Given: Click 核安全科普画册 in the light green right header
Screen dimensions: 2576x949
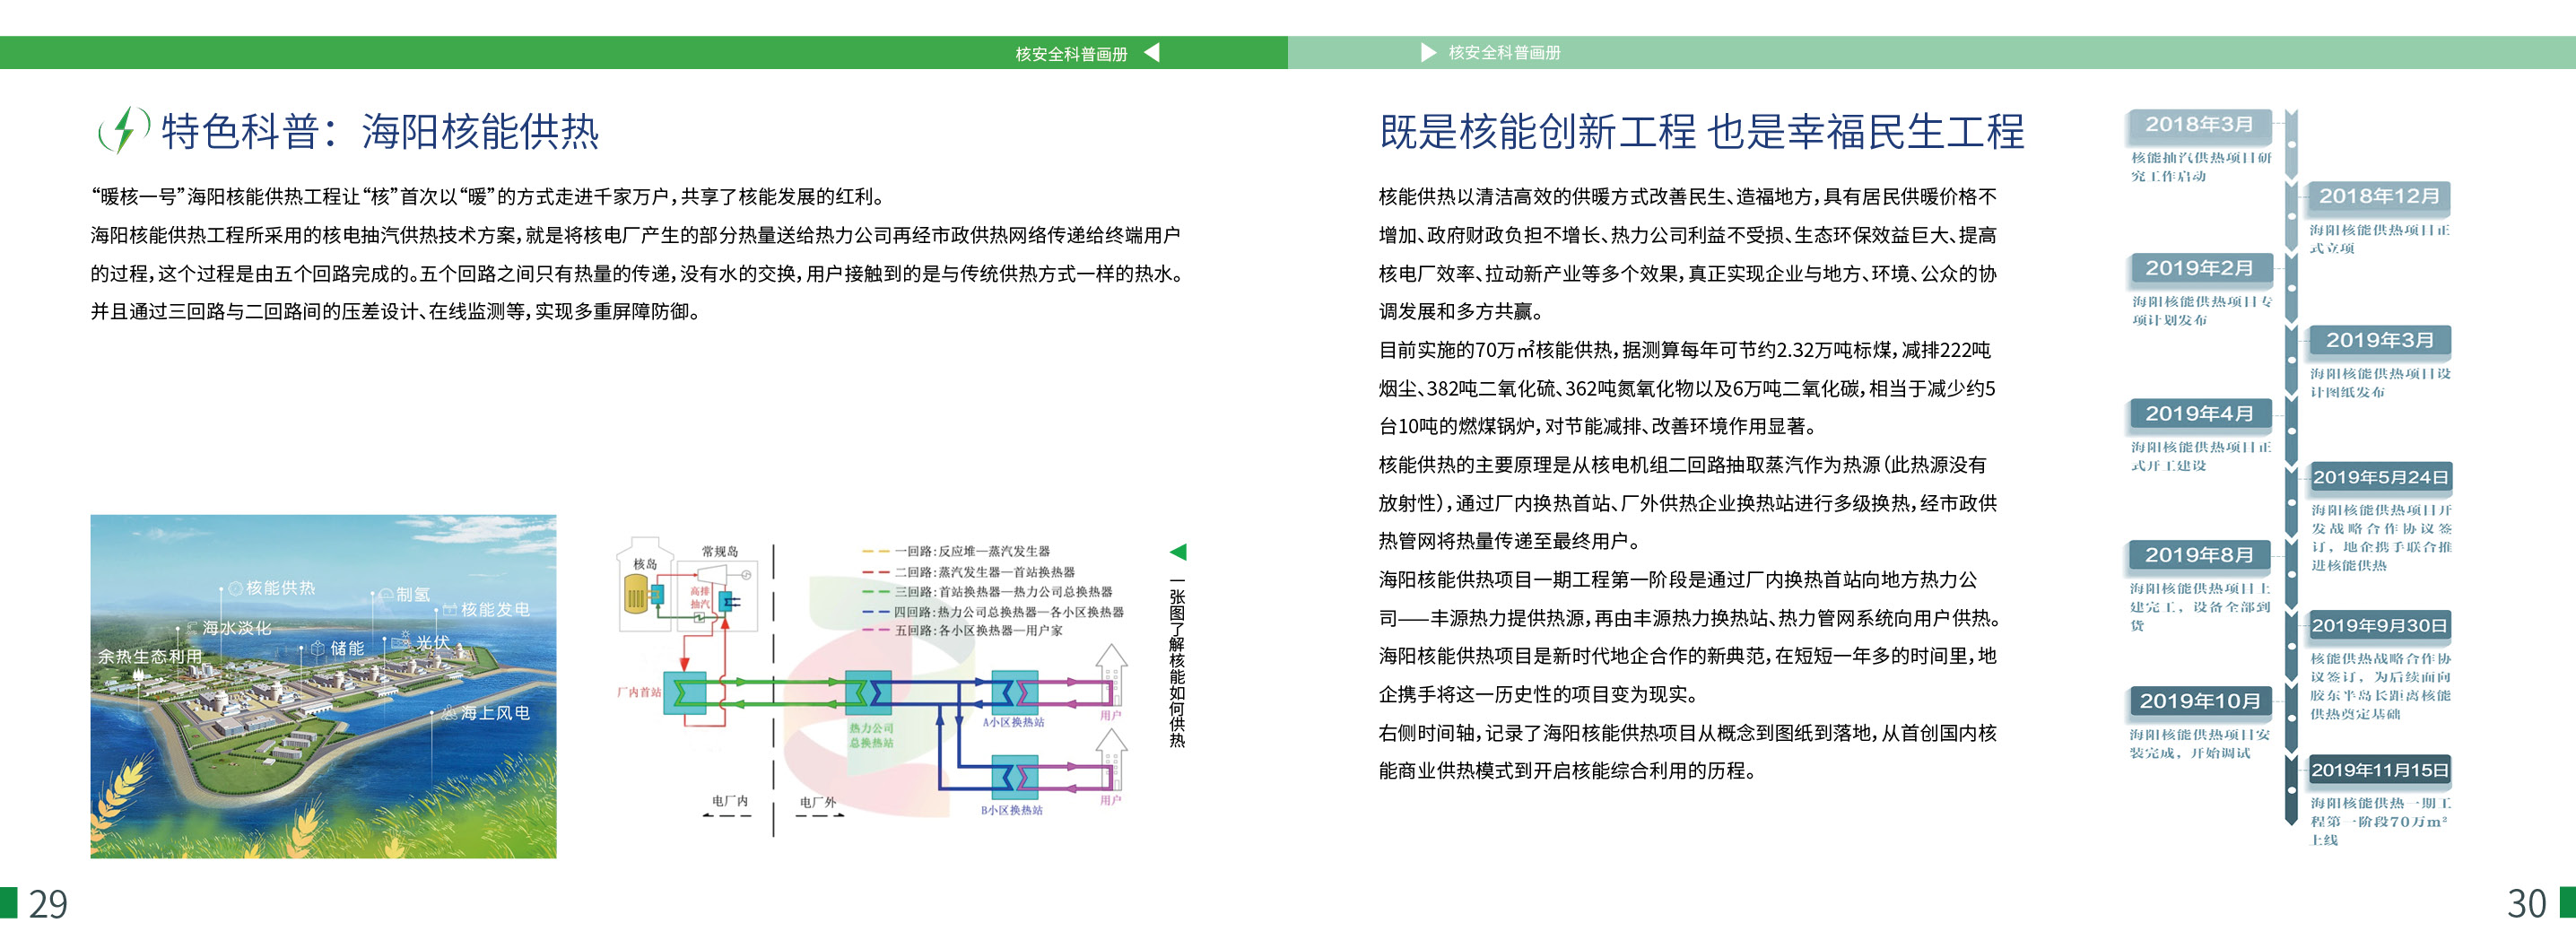Looking at the screenshot, I should pos(1505,52).
